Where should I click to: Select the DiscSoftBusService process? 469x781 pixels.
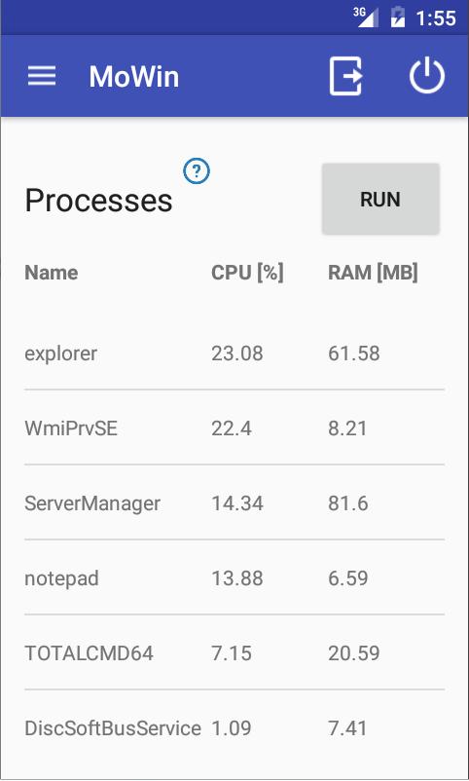coord(234,727)
